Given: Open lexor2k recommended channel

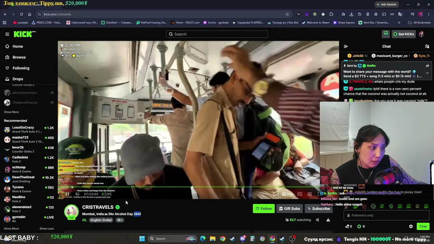Looking at the screenshot, I should coord(29,149).
